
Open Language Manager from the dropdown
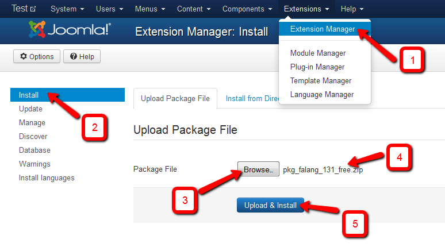322,95
